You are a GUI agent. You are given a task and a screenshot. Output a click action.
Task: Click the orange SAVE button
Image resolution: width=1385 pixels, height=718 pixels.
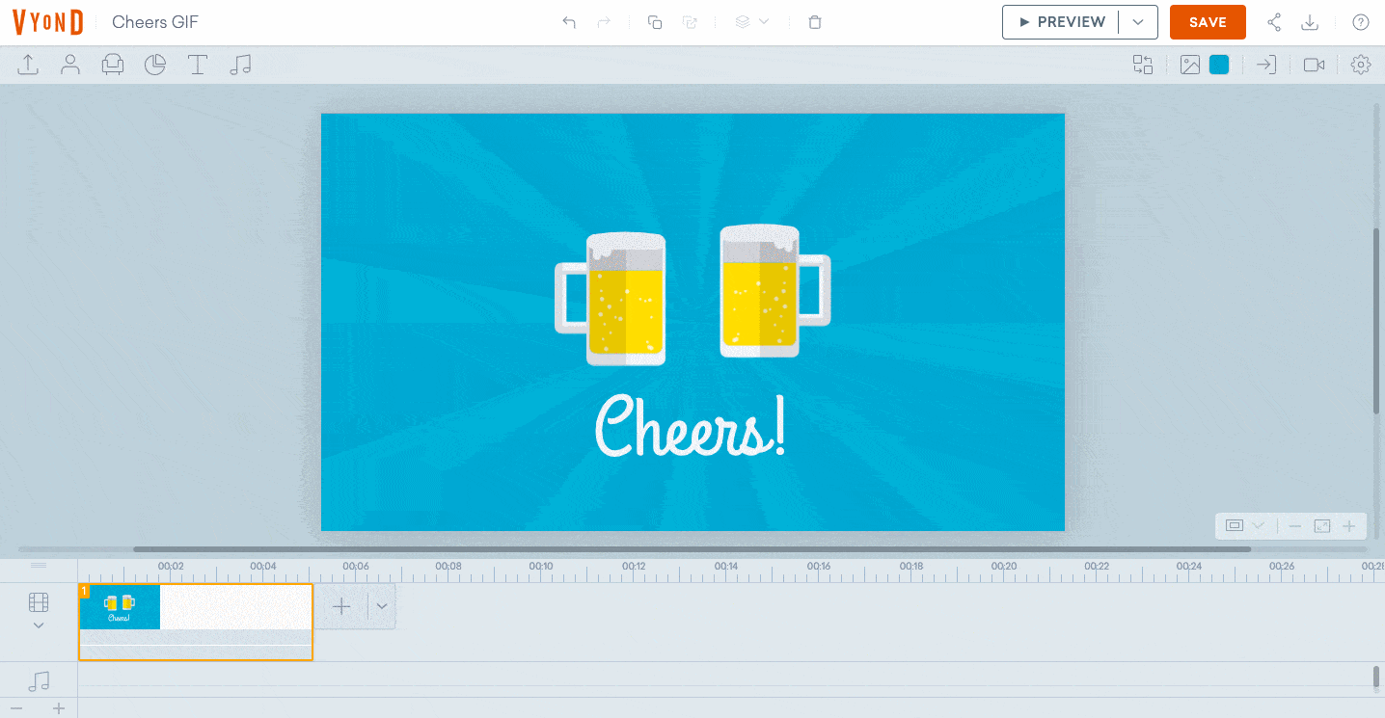[x=1208, y=22]
